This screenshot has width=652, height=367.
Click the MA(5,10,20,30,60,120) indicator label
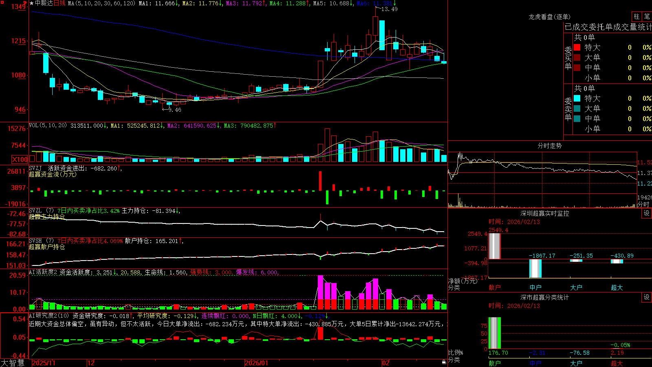(101, 3)
